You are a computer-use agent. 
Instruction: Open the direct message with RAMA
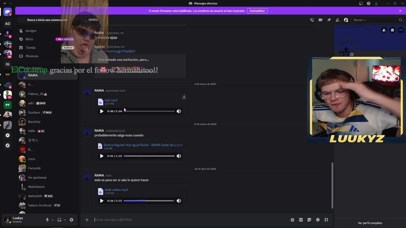coord(48,75)
